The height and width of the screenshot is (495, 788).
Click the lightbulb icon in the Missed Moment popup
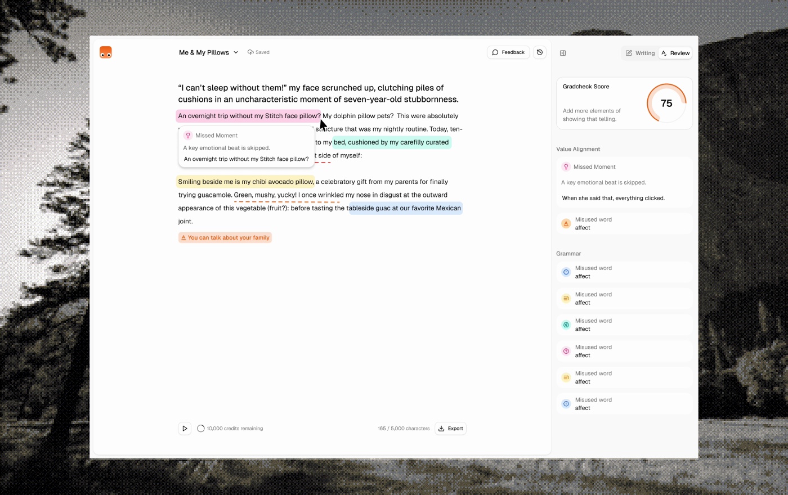(188, 136)
